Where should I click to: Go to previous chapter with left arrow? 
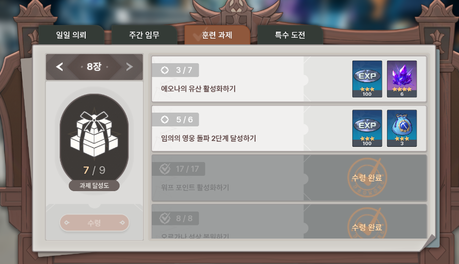pos(60,67)
